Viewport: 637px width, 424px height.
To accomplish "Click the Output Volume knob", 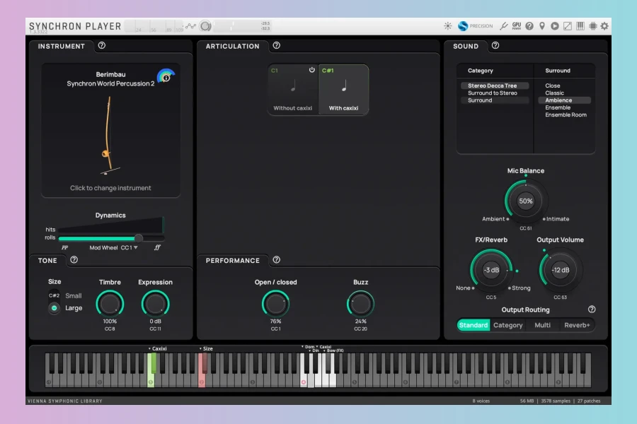I will tap(561, 270).
